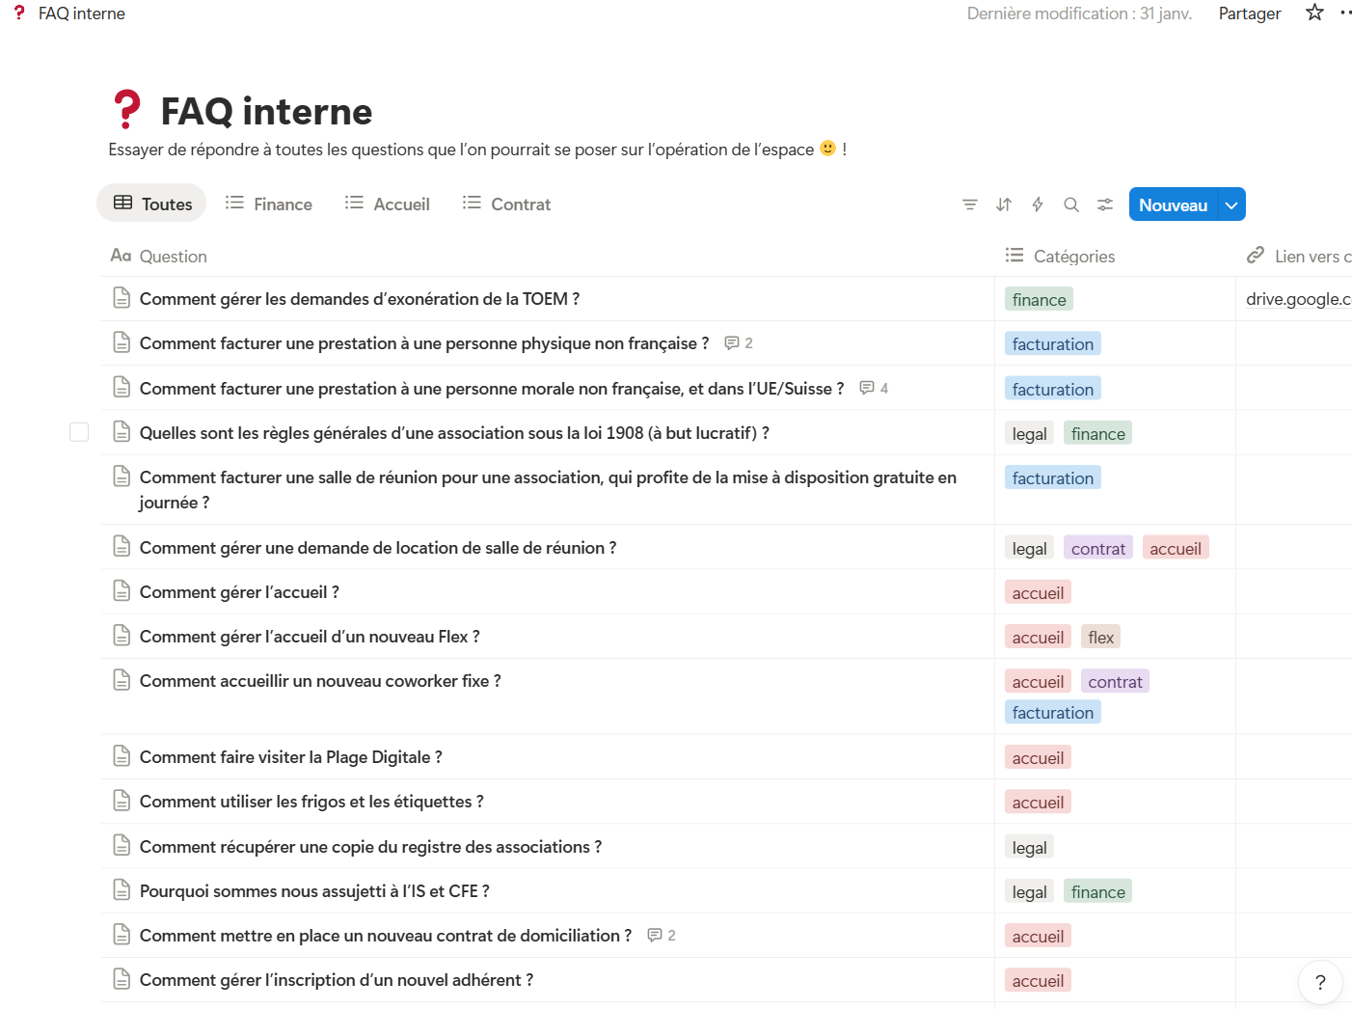Image resolution: width=1352 pixels, height=1009 pixels.
Task: Open view settings sliders icon
Action: tap(1105, 205)
